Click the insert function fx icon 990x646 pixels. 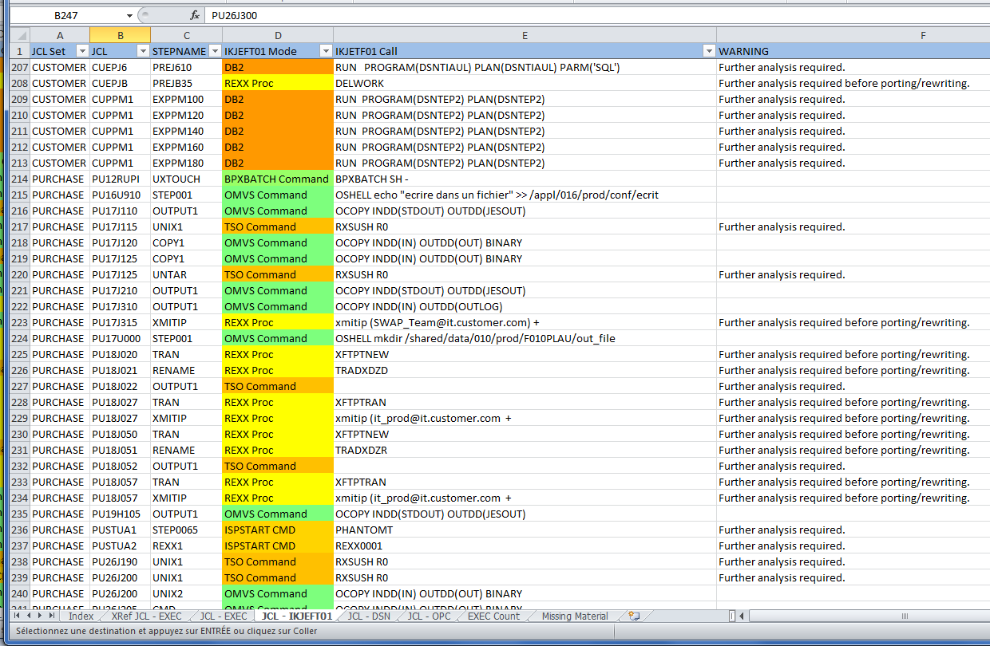pos(194,15)
